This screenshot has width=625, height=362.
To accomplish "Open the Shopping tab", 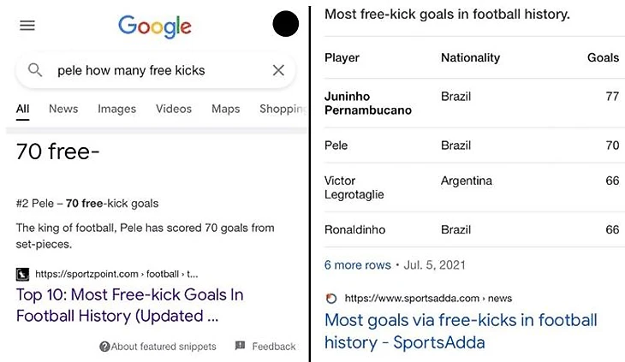I will (x=282, y=109).
